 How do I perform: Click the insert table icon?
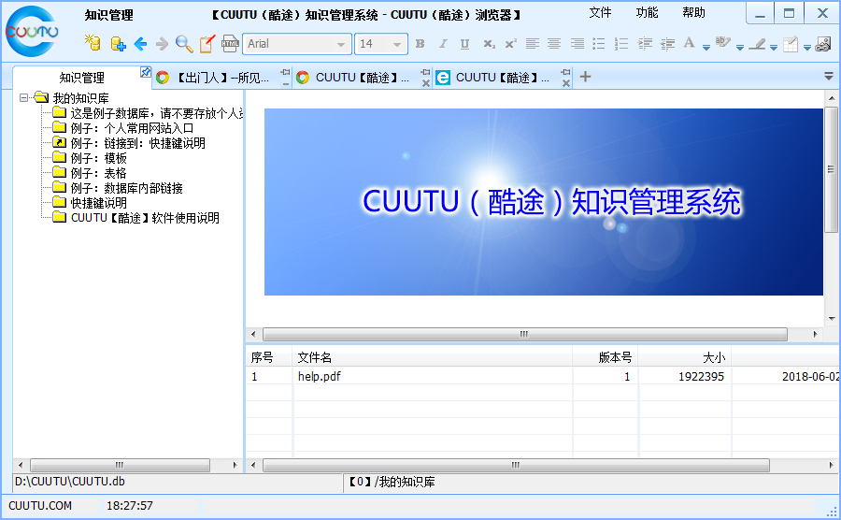pyautogui.click(x=790, y=44)
